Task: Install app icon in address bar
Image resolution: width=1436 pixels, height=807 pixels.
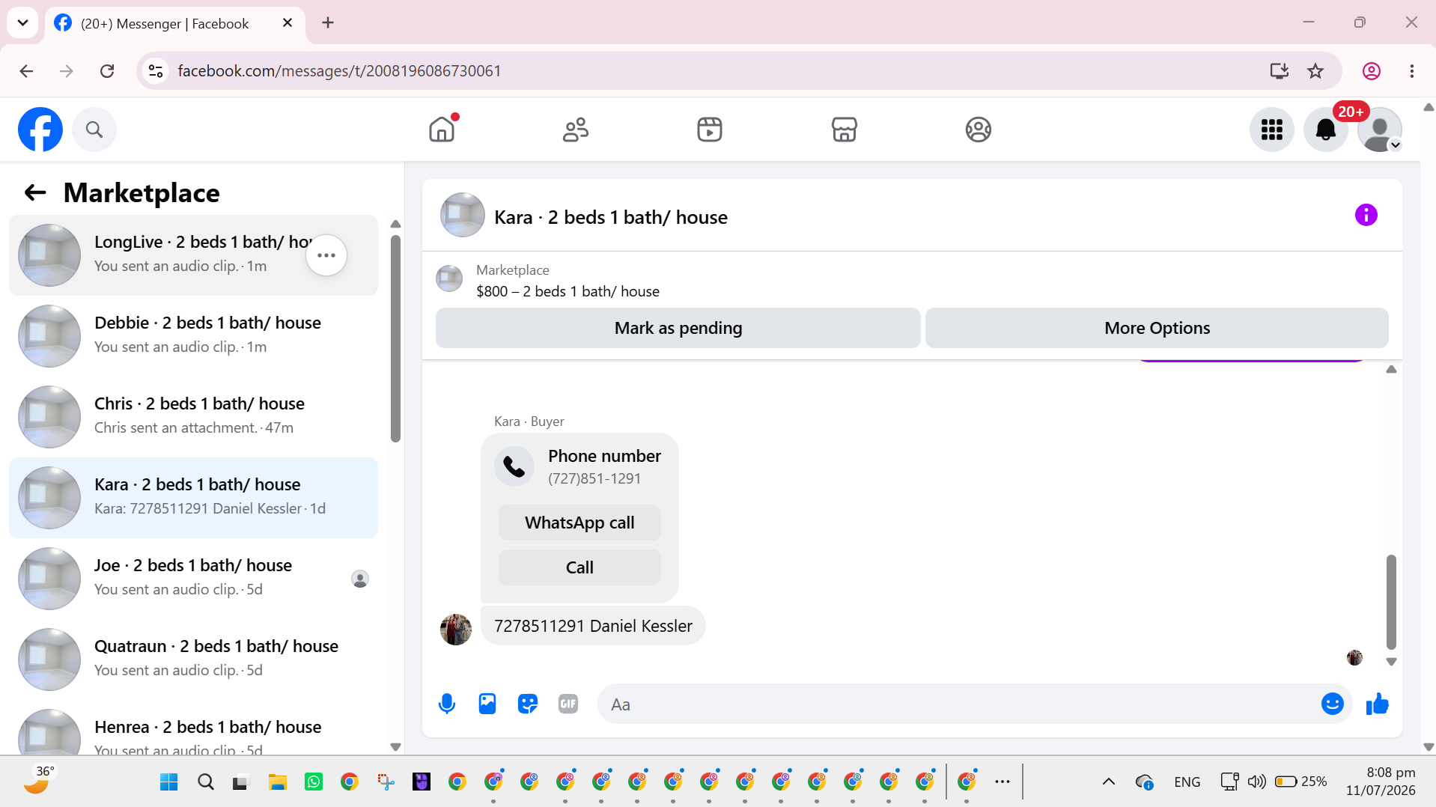Action: 1279,70
